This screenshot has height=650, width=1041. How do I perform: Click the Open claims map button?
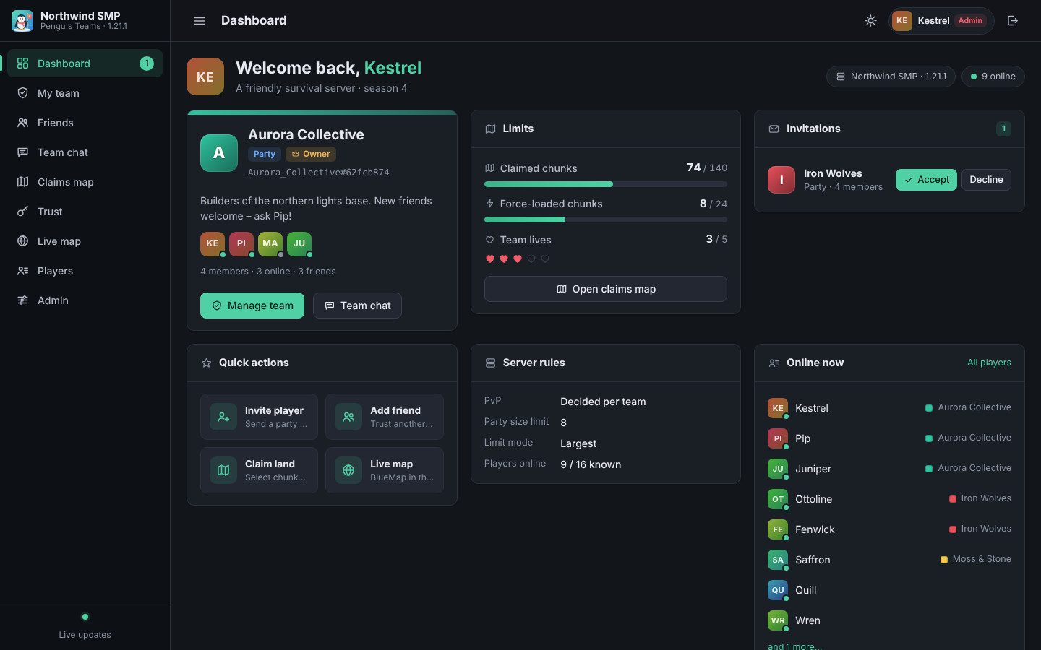(606, 289)
